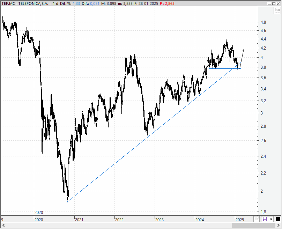The width and height of the screenshot is (282, 229).
Task: Expand the double-chevron panel button
Action: point(257,219)
